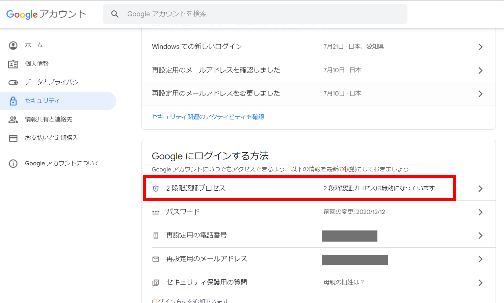This screenshot has width=504, height=303.
Task: Select セキュリティ in the sidebar
Action: [x=58, y=101]
